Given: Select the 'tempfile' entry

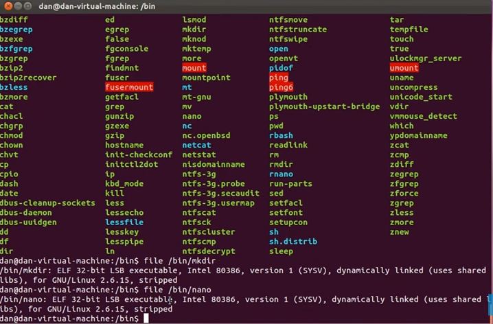Looking at the screenshot, I should pyautogui.click(x=409, y=30).
